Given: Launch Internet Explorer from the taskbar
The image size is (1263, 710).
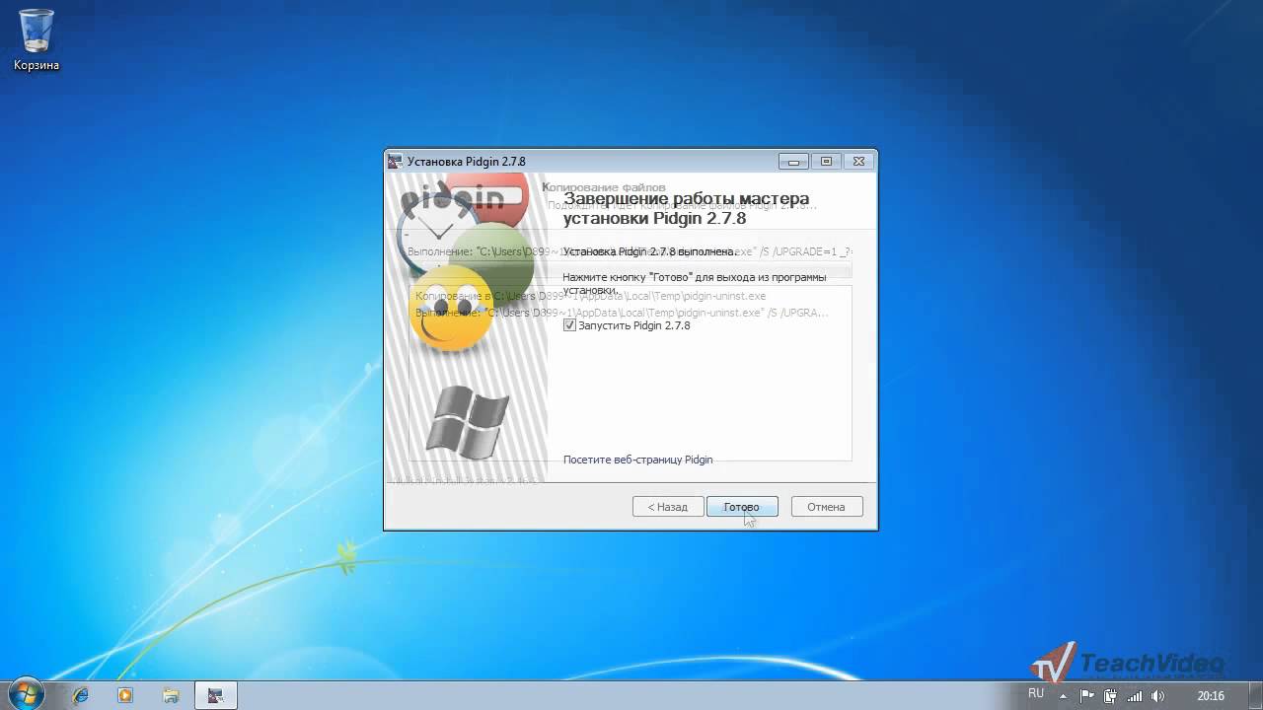Looking at the screenshot, I should (80, 695).
